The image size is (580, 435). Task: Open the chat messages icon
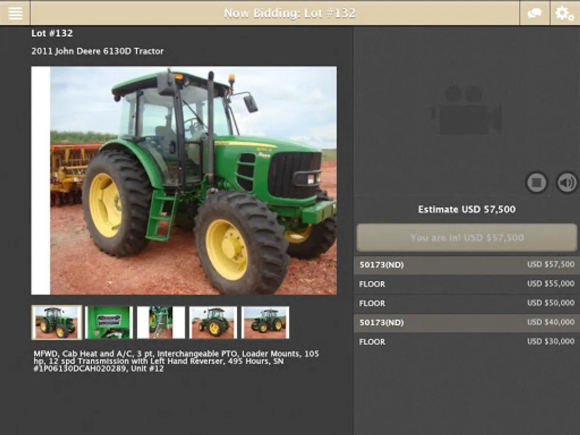[535, 13]
